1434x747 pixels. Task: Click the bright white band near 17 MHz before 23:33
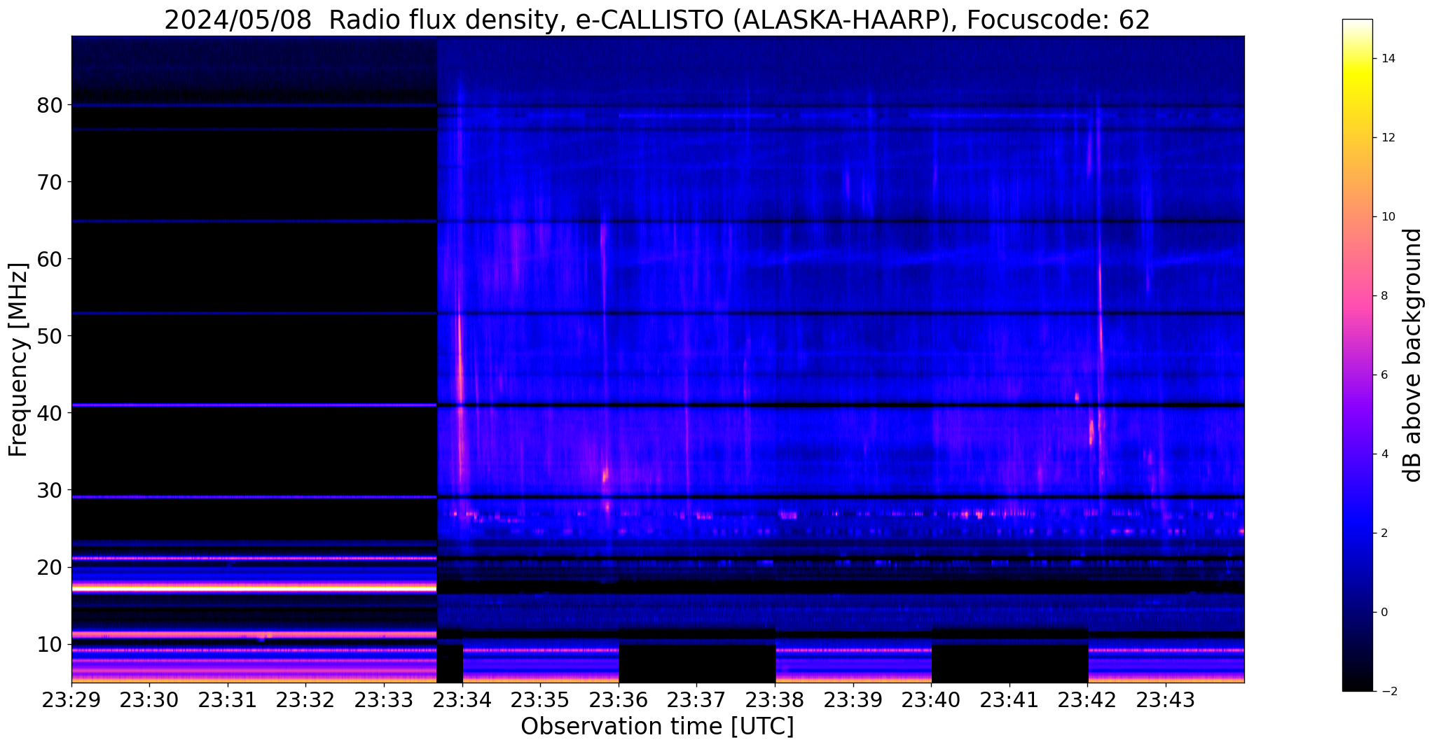(x=254, y=589)
